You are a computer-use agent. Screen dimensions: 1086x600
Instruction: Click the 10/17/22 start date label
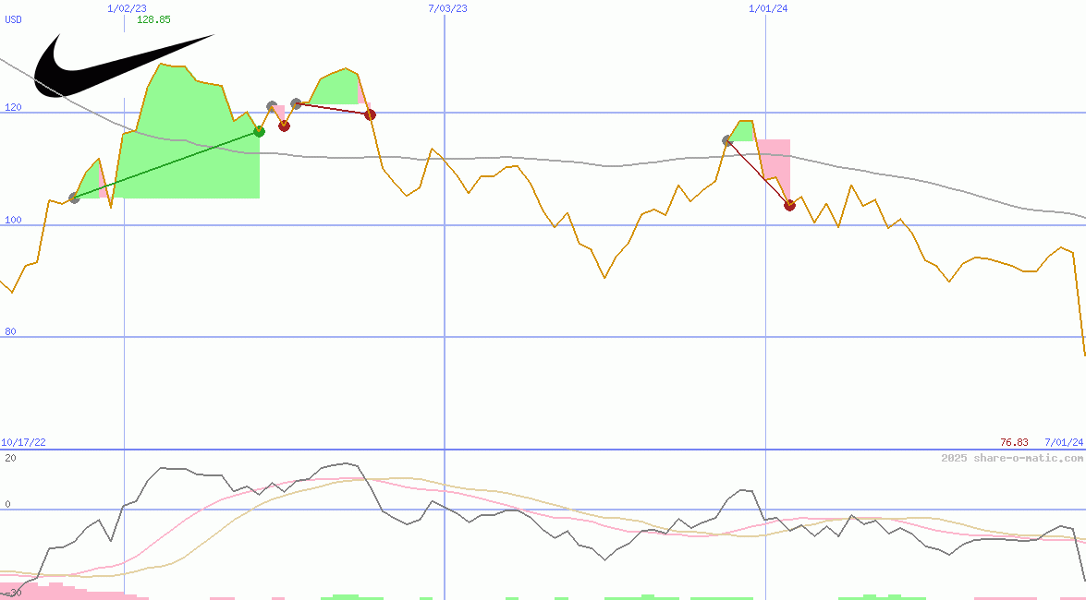pyautogui.click(x=23, y=443)
